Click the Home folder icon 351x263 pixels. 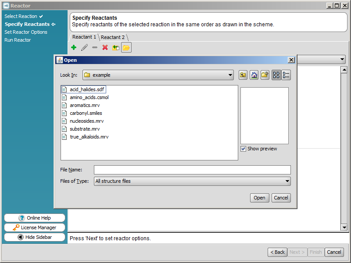[254, 75]
